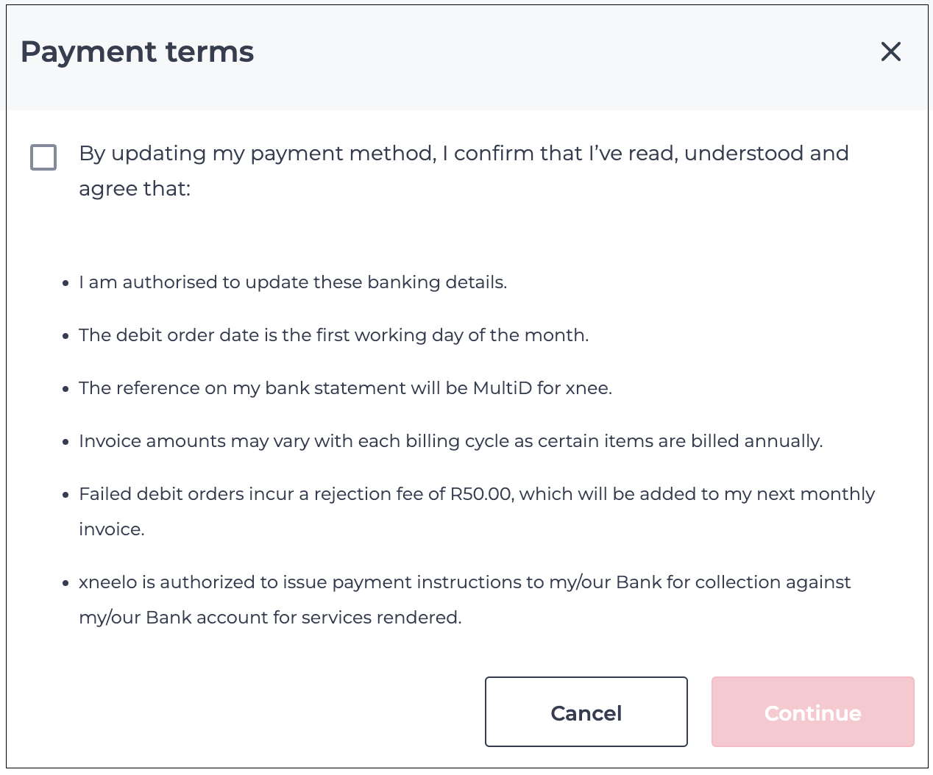Image resolution: width=933 pixels, height=775 pixels.
Task: Click the "R50.00" rejection fee amount
Action: click(x=481, y=494)
